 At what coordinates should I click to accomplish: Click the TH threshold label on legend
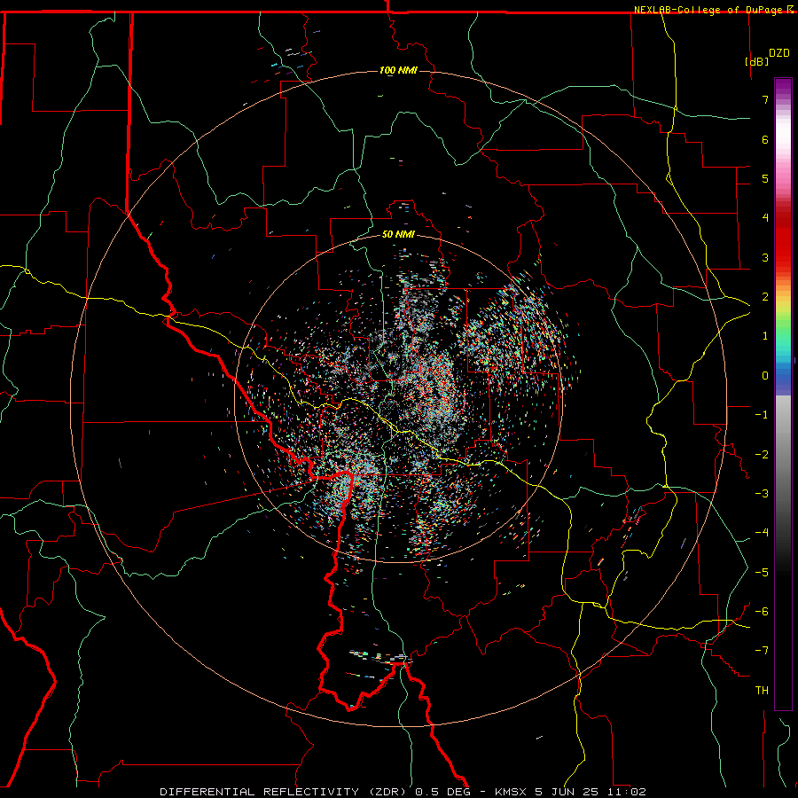coord(762,691)
